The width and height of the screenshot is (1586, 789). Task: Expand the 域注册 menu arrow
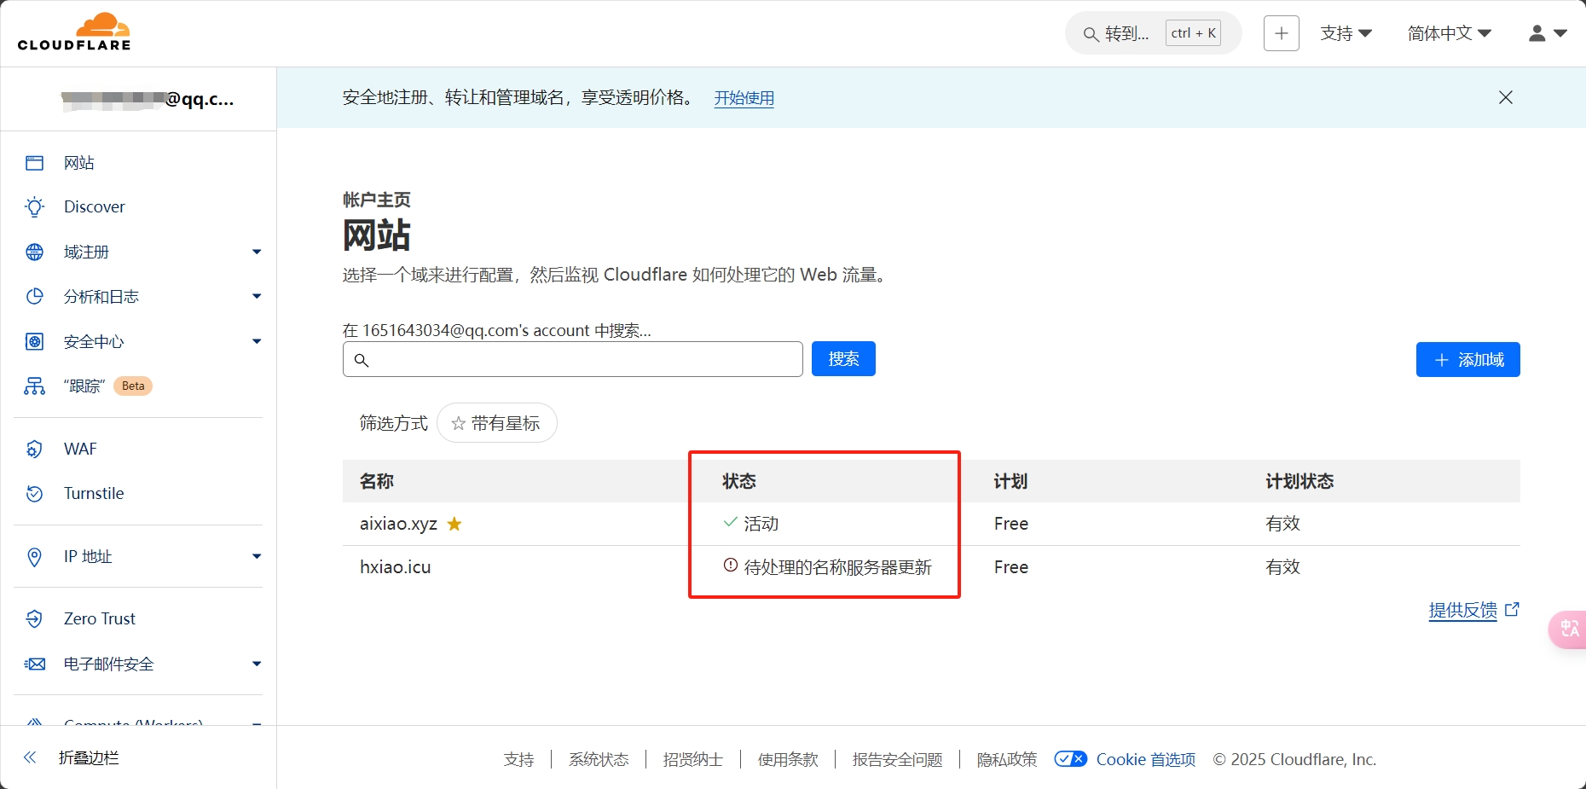(257, 252)
